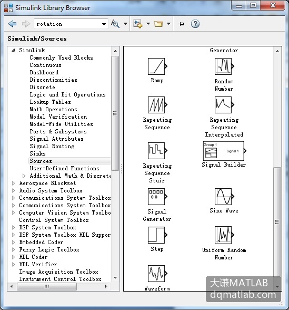Click tree panel scroll right arrow

106,286
